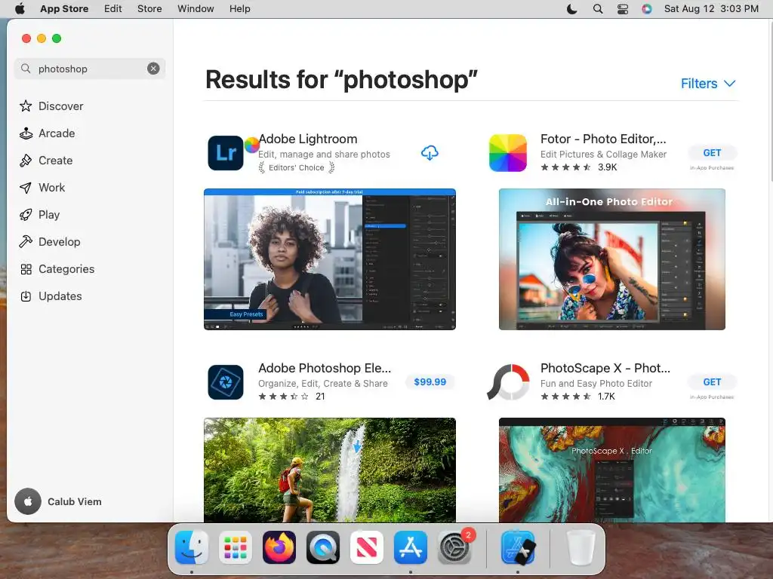Open the PhotoScape X app icon
The width and height of the screenshot is (773, 579).
tap(508, 381)
